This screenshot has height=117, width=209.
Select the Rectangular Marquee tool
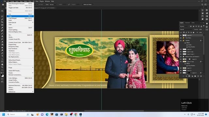pos(2,14)
